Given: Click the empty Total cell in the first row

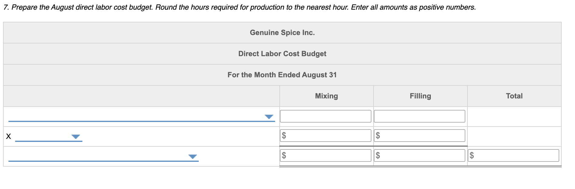Looking at the screenshot, I should pos(514,117).
